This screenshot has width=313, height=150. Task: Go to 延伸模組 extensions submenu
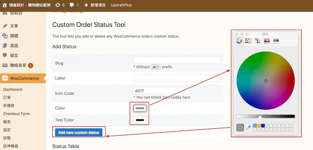pos(10,146)
